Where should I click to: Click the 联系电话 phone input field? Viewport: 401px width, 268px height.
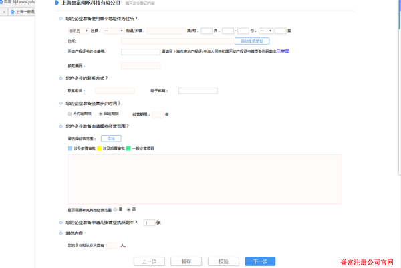pyautogui.click(x=114, y=91)
